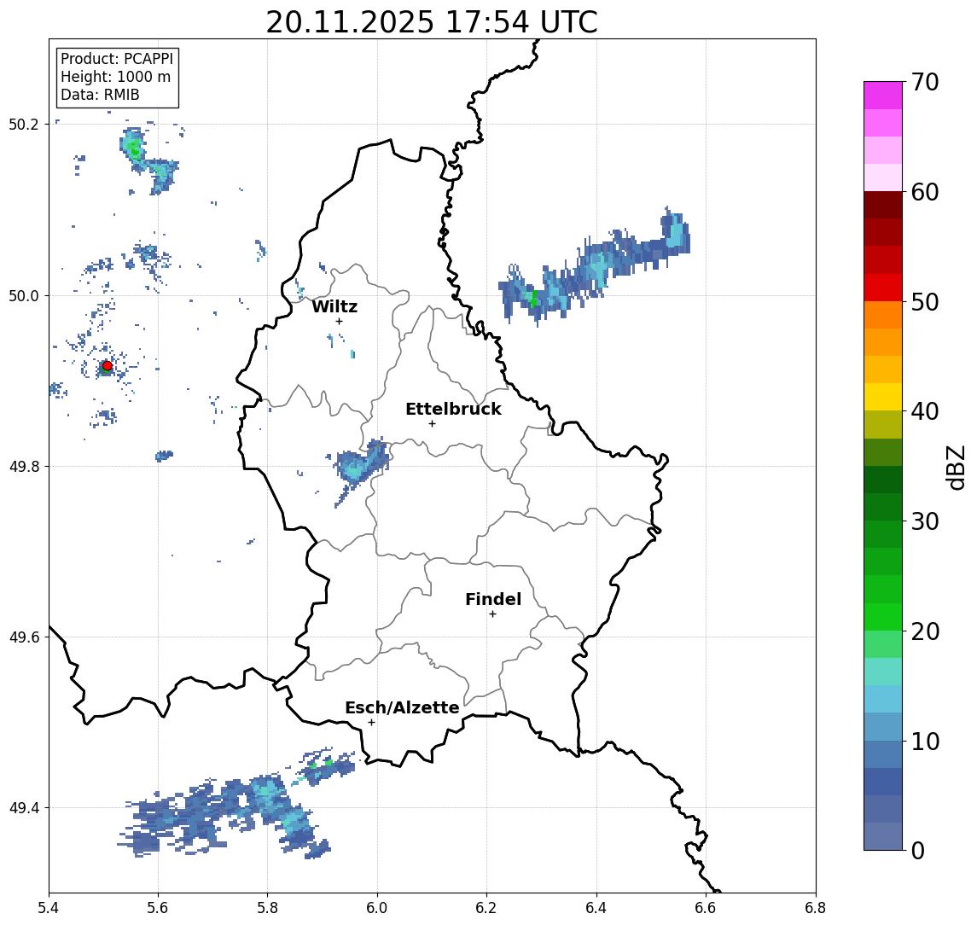Screen dimensions: 977x925
Task: Click the colorbar tick label 40
Action: point(925,411)
